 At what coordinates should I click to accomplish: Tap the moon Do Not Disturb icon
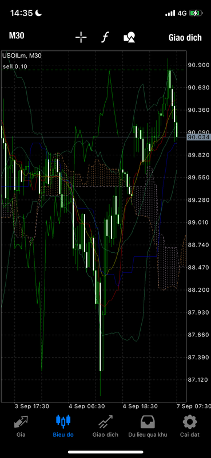click(x=39, y=13)
